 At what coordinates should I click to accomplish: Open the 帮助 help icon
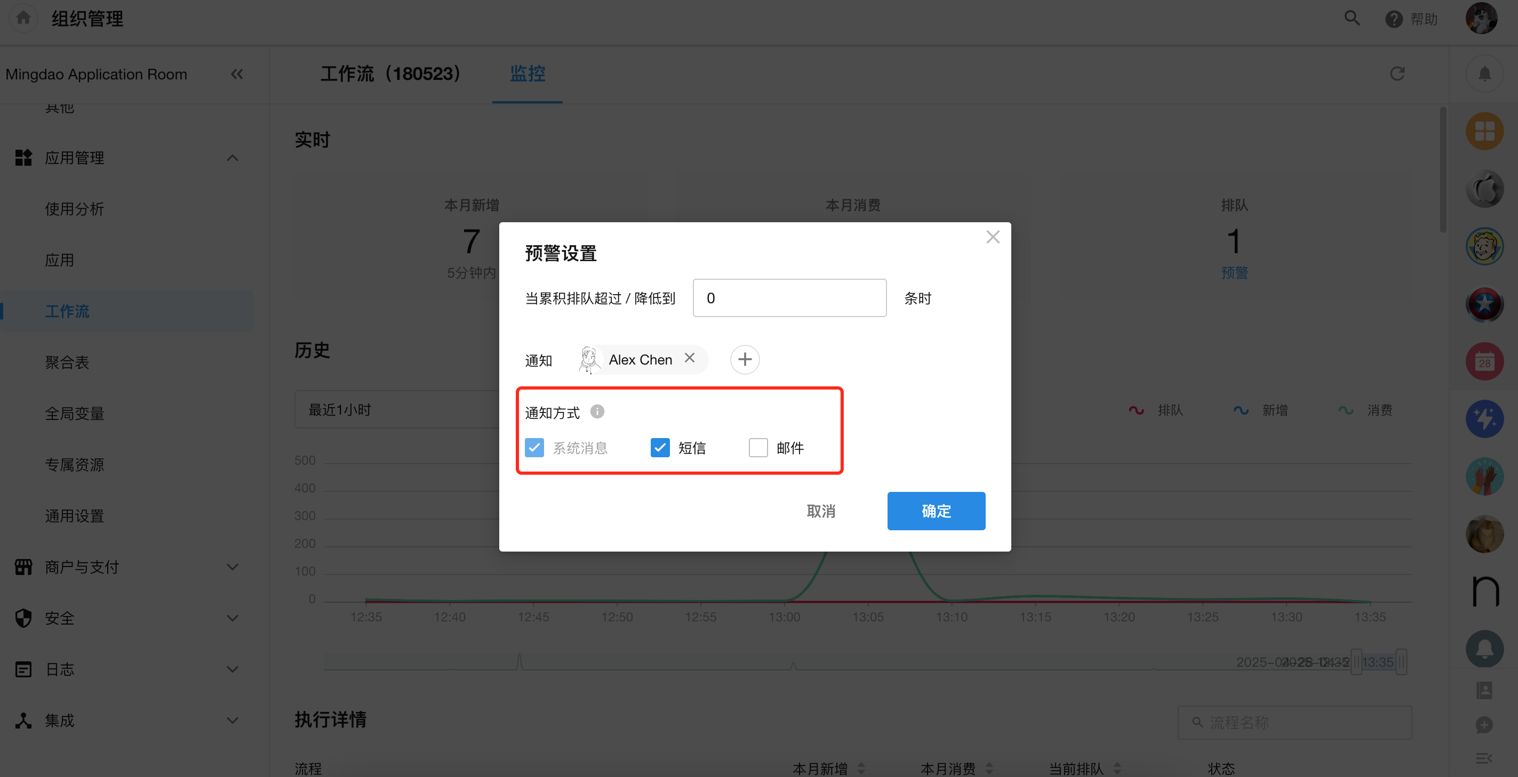pos(1394,19)
